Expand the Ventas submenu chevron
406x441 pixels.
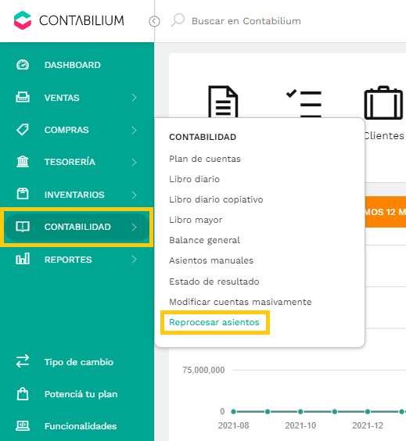(x=135, y=98)
